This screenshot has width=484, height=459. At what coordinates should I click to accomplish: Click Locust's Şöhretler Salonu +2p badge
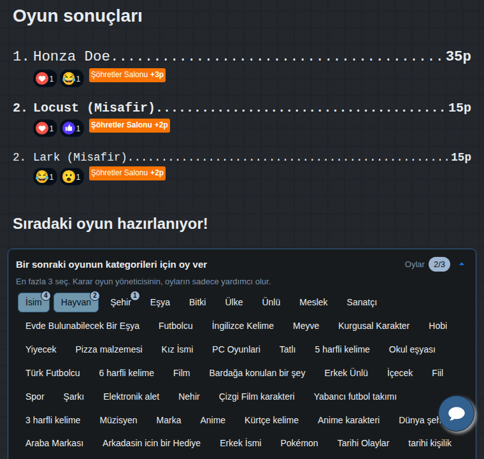129,125
